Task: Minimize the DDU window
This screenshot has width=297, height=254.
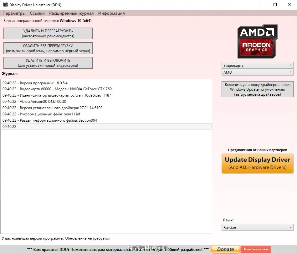Action: tap(261, 5)
